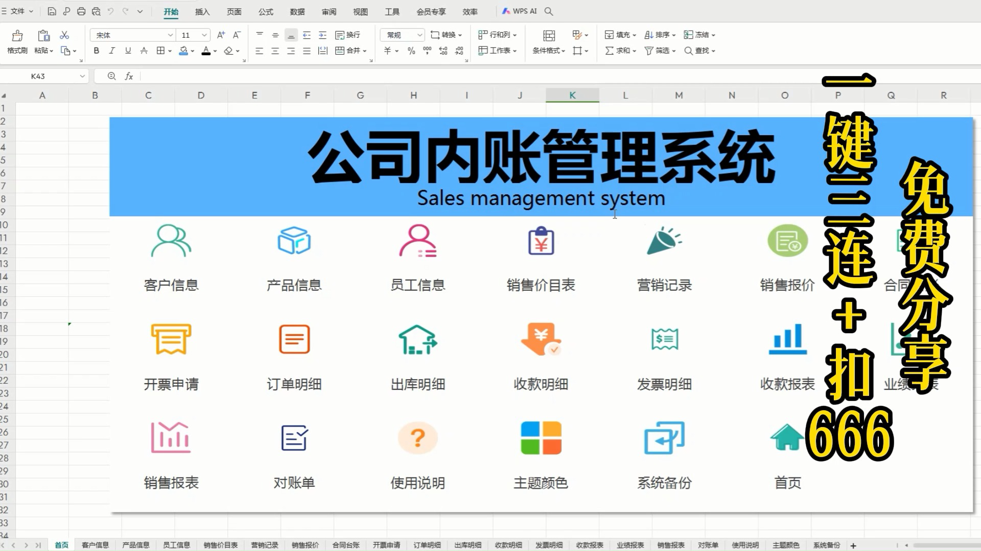Click the print icon in the quick toolbar
The height and width of the screenshot is (551, 981).
coord(81,11)
